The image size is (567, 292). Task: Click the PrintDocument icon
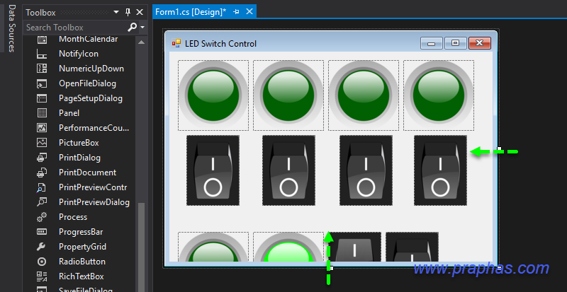coord(42,173)
